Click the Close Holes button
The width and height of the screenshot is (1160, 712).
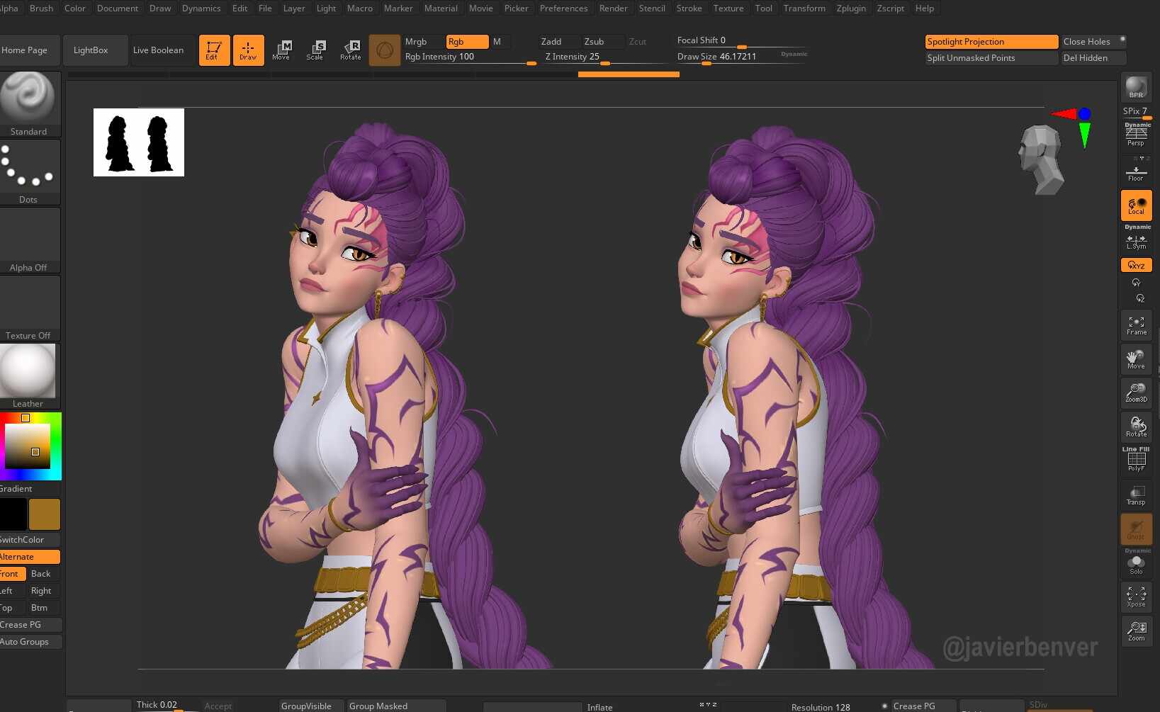tap(1086, 42)
